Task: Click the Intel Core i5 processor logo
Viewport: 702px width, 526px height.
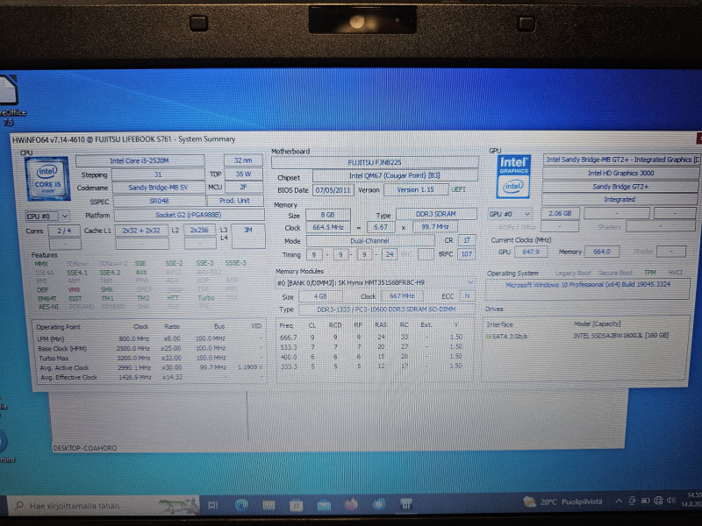Action: click(47, 178)
